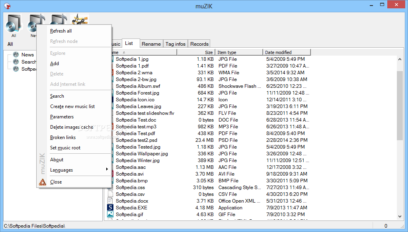The image size is (408, 232).
Task: Click the file list scroll up arrow
Action: point(400,59)
